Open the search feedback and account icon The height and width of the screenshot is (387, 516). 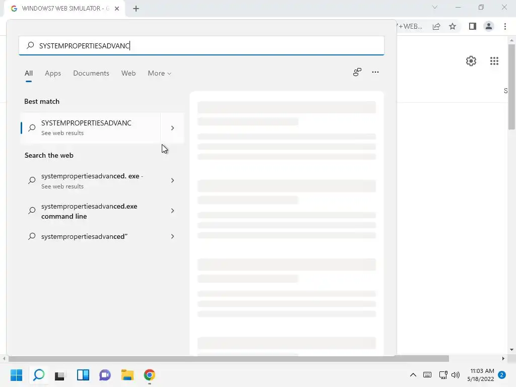pyautogui.click(x=357, y=72)
